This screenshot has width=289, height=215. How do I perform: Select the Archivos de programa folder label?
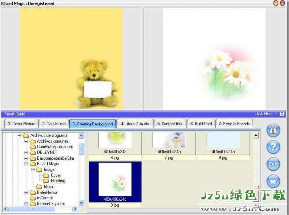pyautogui.click(x=49, y=135)
